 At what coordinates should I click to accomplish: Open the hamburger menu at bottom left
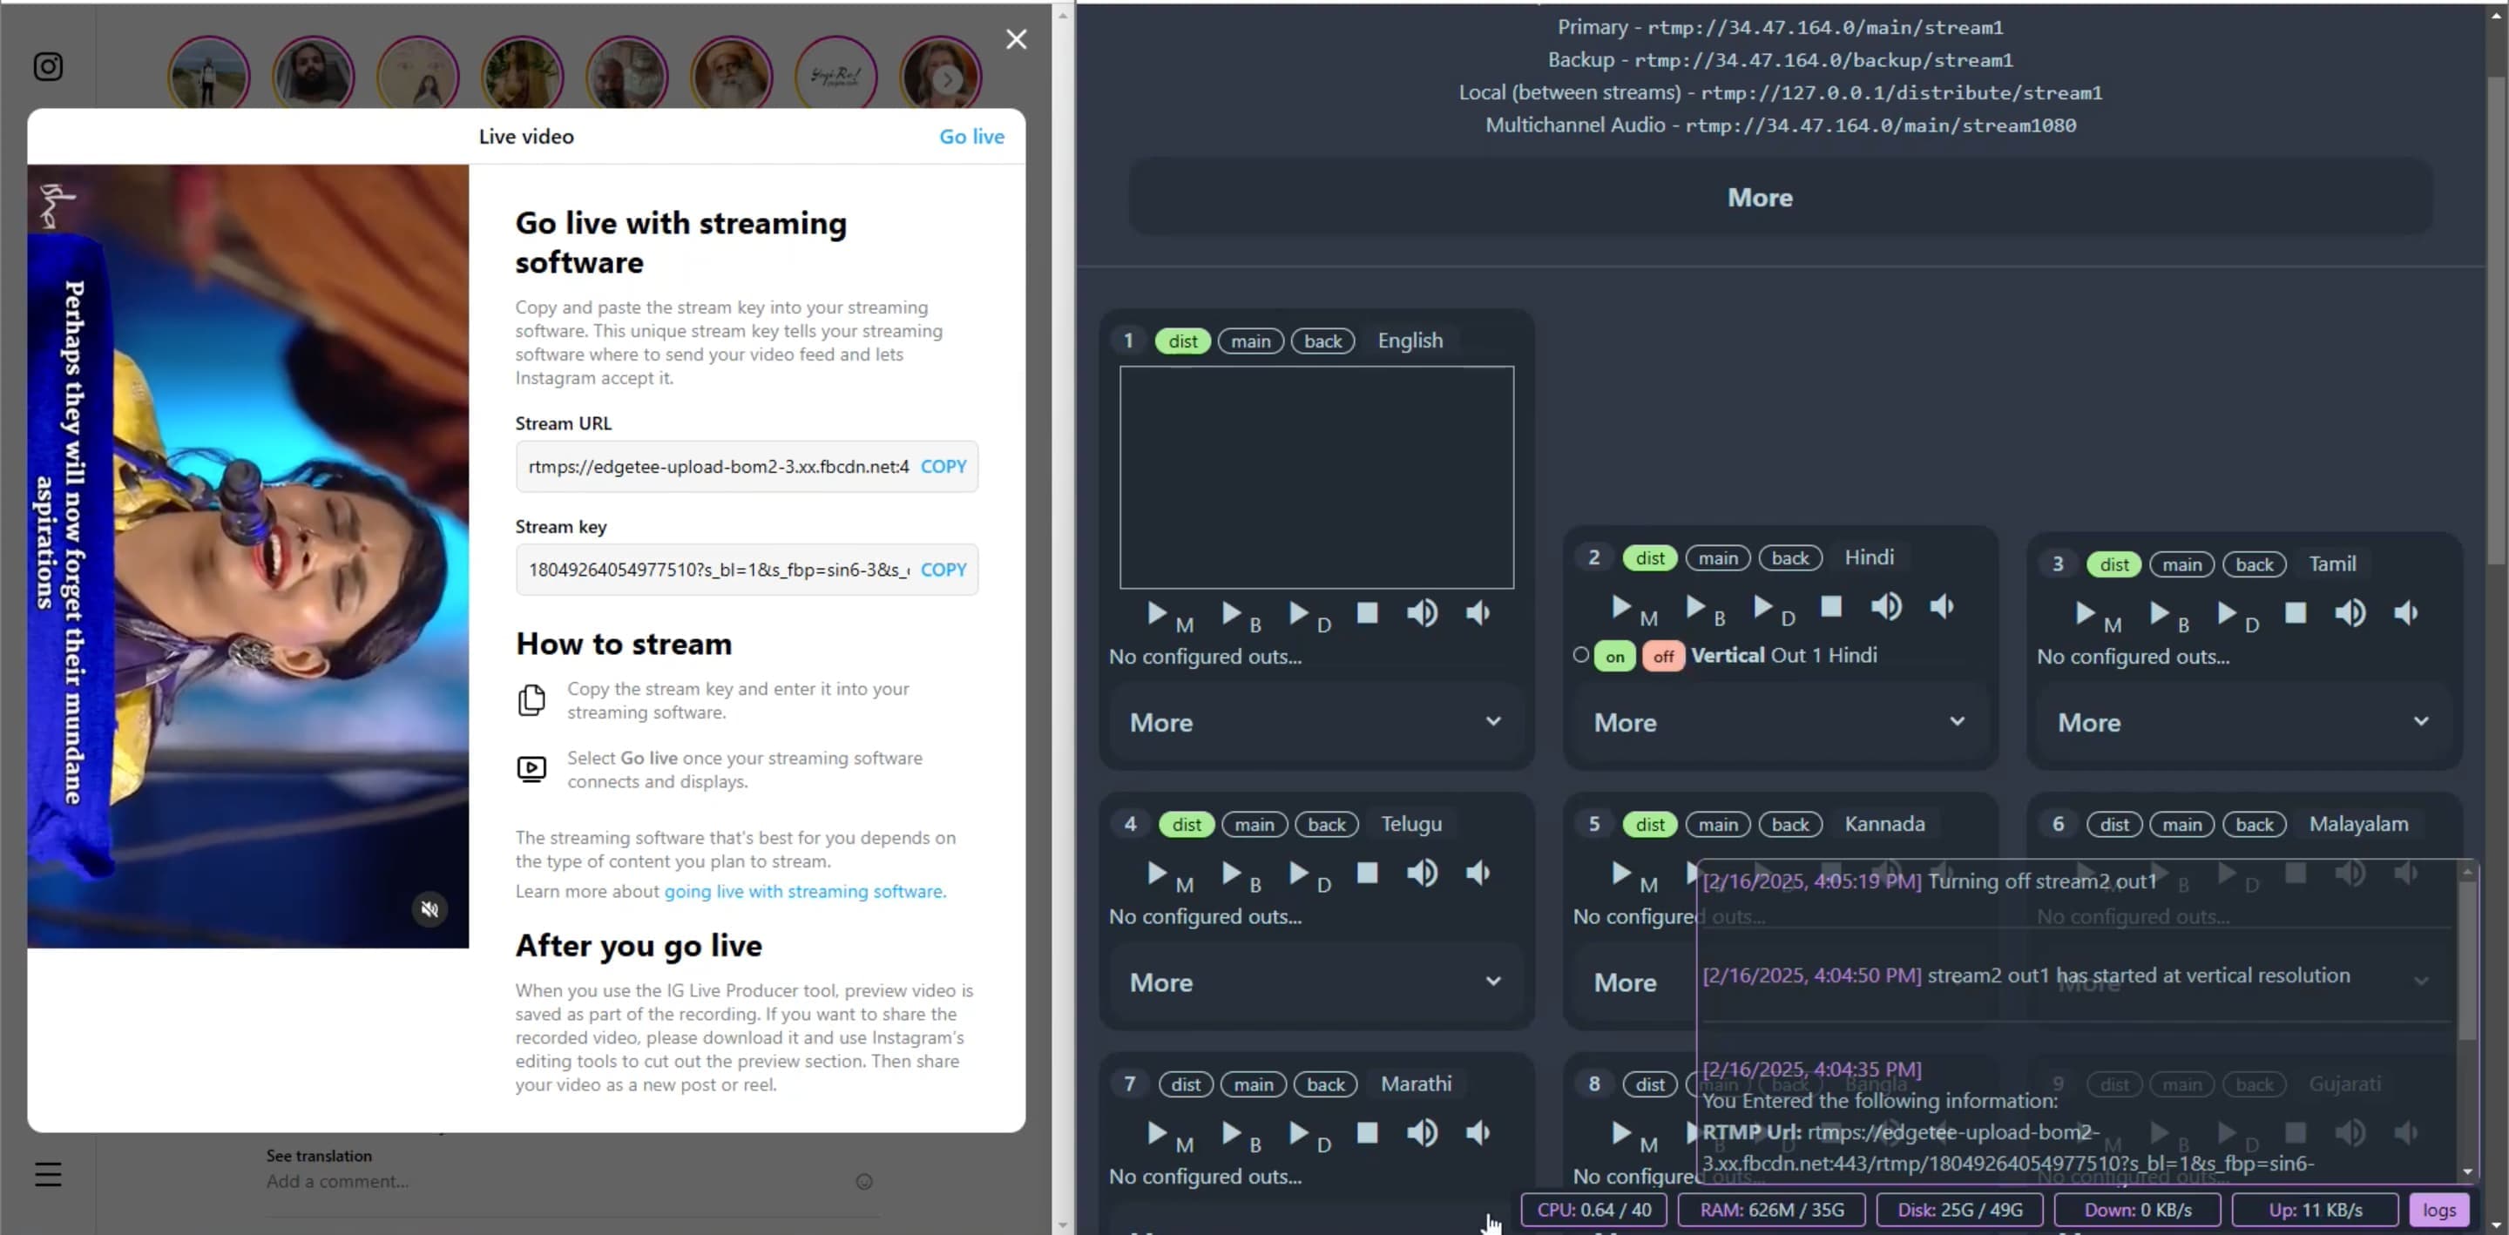click(48, 1175)
